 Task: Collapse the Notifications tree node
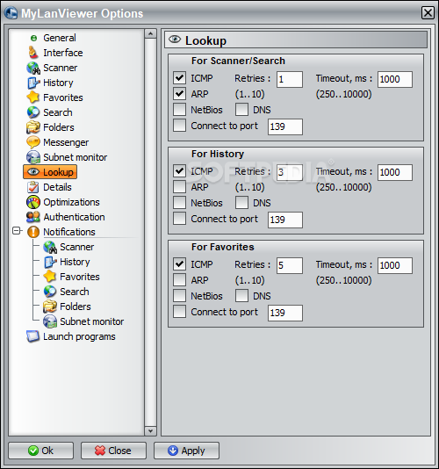(17, 231)
